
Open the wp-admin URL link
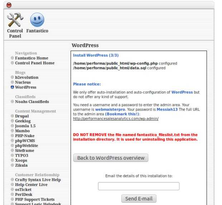(x=116, y=119)
